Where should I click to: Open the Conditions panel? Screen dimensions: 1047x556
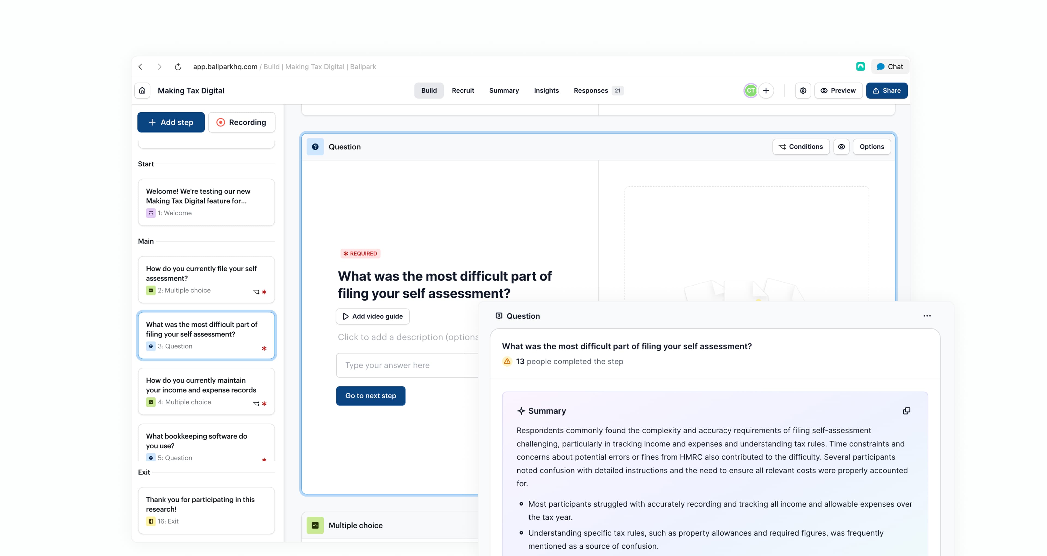coord(801,147)
